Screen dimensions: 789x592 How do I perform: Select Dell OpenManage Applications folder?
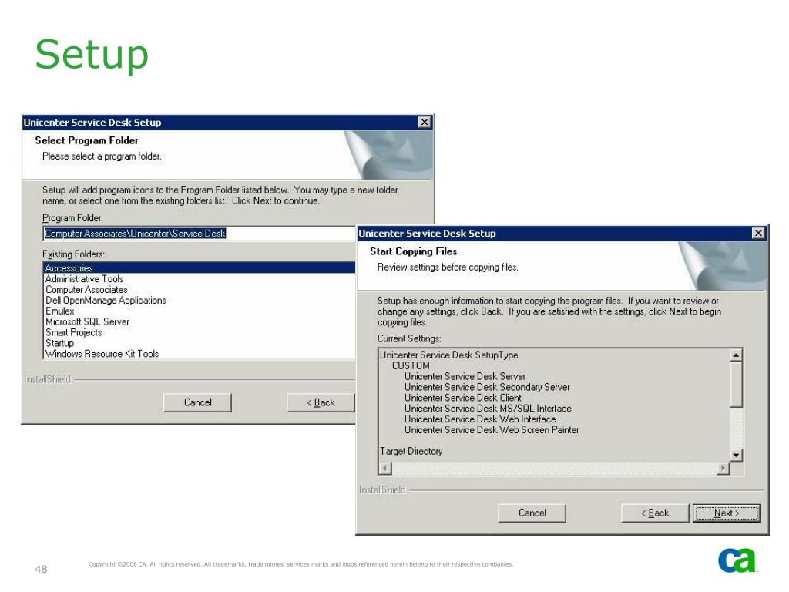(106, 301)
